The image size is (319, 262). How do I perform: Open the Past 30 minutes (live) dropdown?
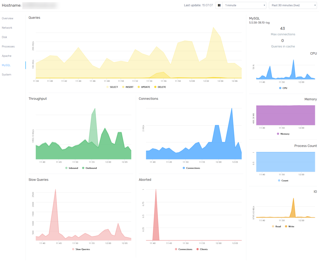click(293, 5)
